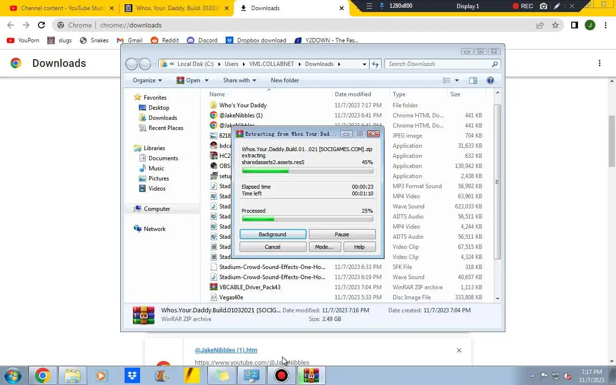Click the Background button in extraction dialog
616x385 pixels.
[272, 234]
